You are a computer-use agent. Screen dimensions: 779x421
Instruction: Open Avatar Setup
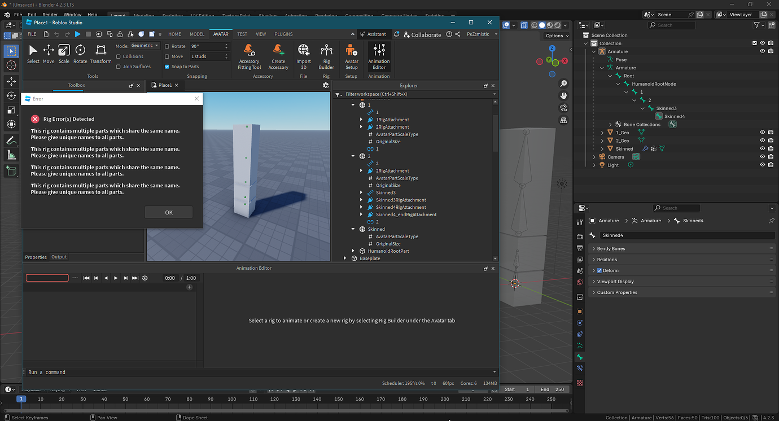[x=351, y=55]
